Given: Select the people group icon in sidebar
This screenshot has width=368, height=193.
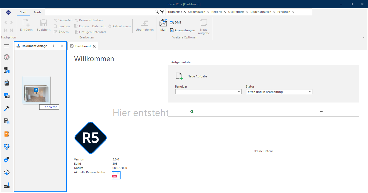Looking at the screenshot, I should click(7, 147).
